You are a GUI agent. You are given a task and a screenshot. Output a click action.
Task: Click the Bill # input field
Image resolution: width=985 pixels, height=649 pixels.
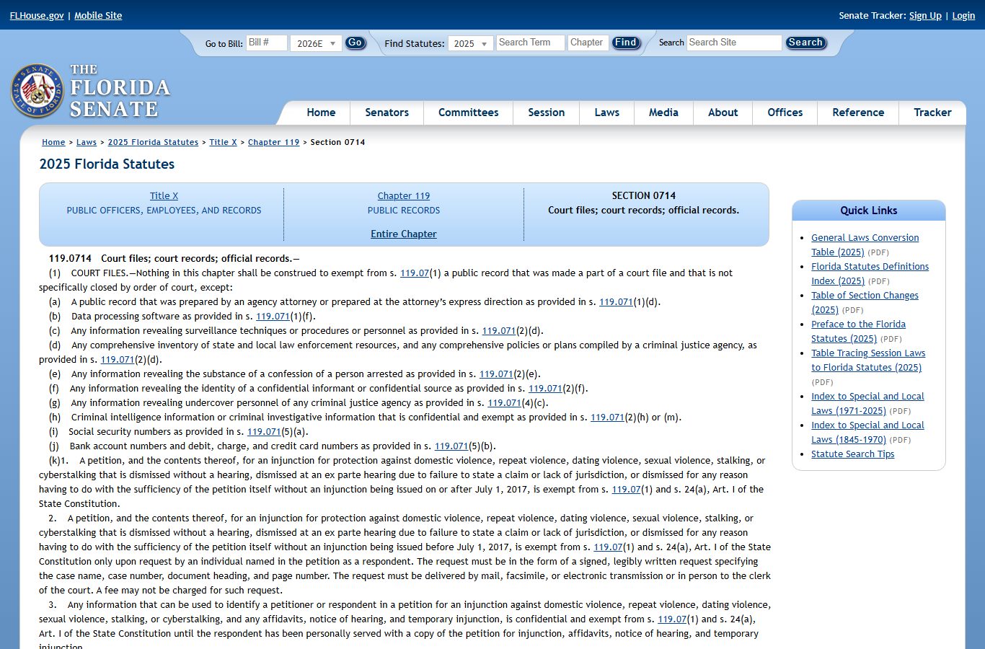(266, 43)
